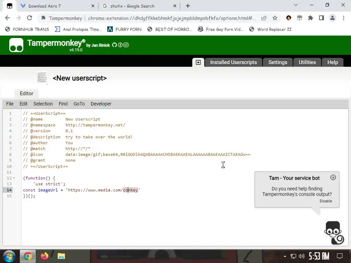Screen dimensions: 351x263
Task: Open the Tampermonkey extension icon in toolbar
Action: [300, 18]
